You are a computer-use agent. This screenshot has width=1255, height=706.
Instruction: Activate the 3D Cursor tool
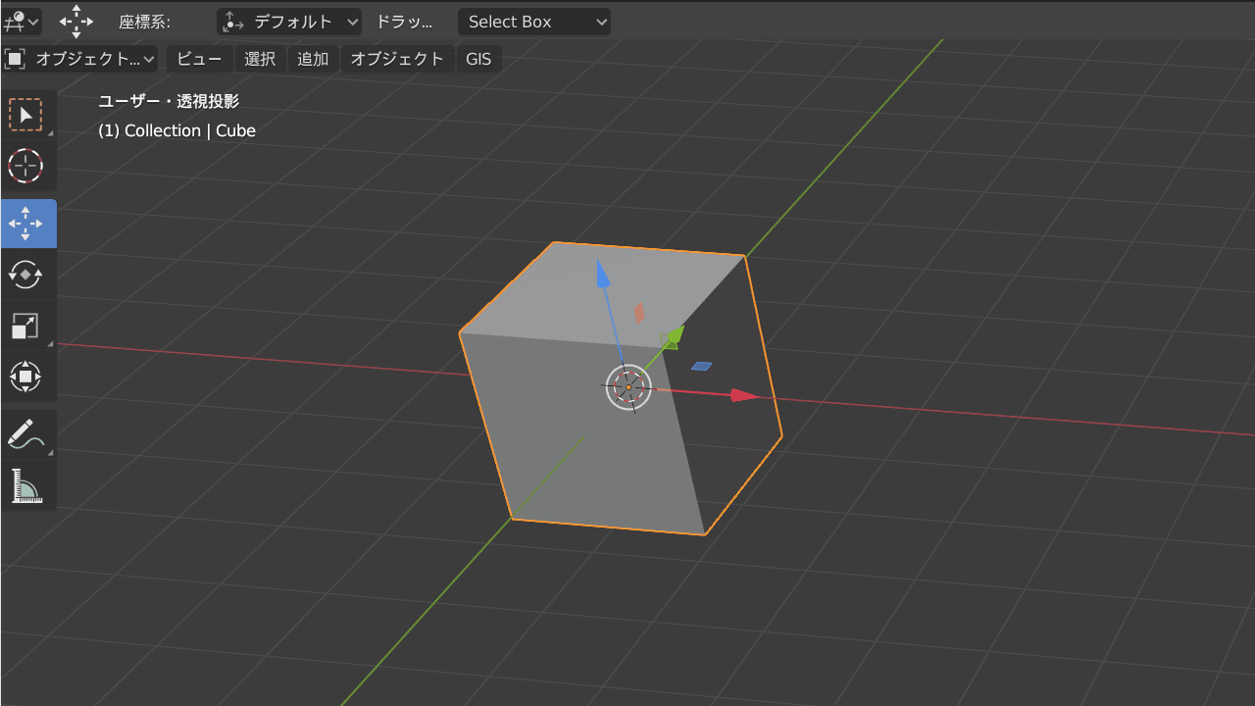(25, 167)
